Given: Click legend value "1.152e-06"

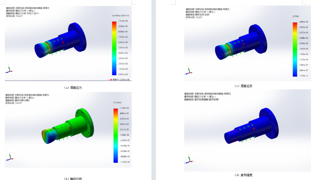Looking at the screenshot, I should 304,60.
